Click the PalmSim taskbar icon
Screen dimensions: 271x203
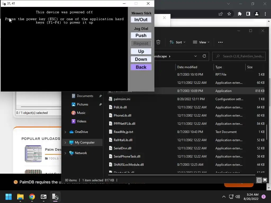55,197
